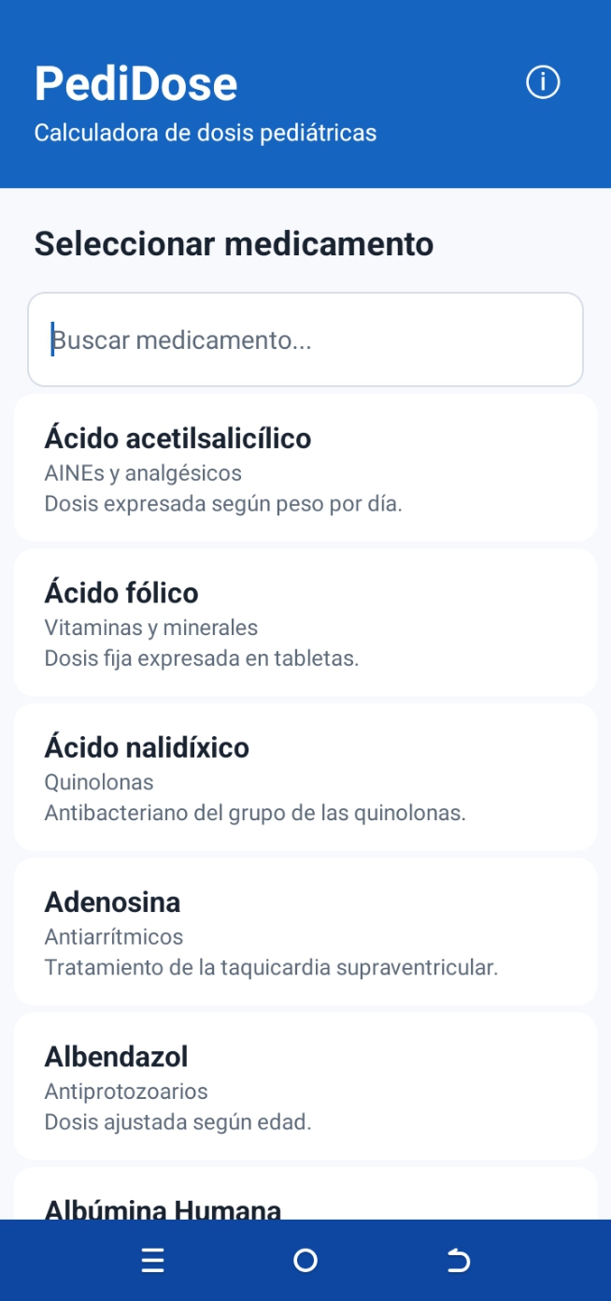Tap the Quinolonas category label
Image resolution: width=611 pixels, height=1301 pixels.
coord(99,782)
